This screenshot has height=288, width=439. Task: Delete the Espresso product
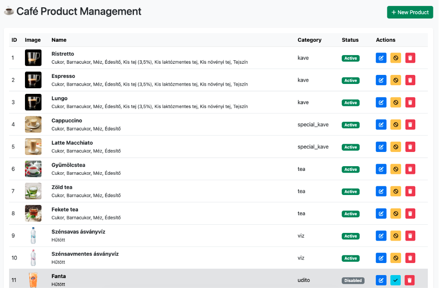pyautogui.click(x=410, y=81)
